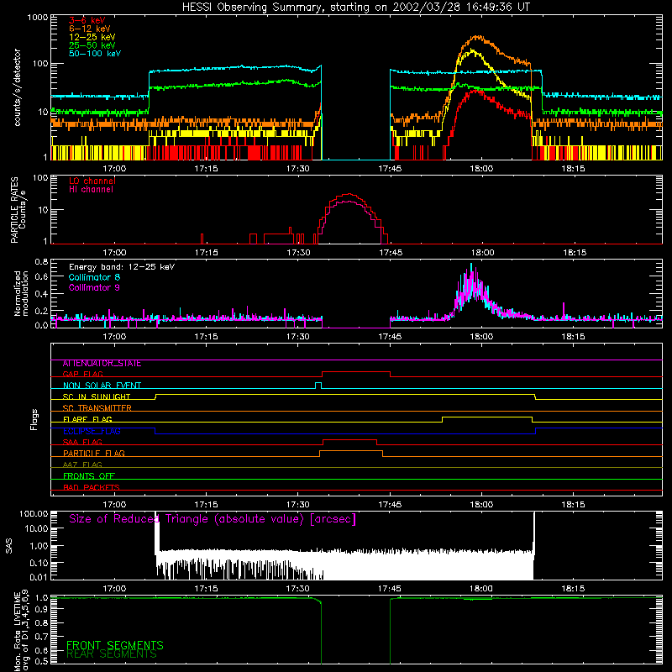Click the REAR SEGMENTS legend label
The image size is (672, 672).
pyautogui.click(x=112, y=654)
